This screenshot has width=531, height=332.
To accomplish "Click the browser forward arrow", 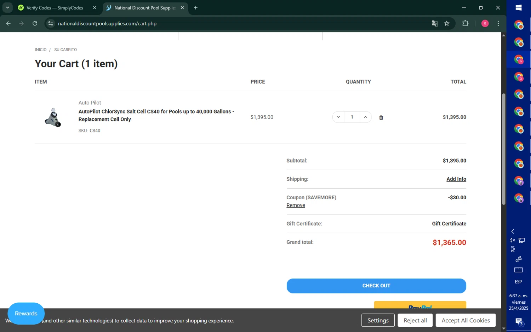I will click(x=22, y=23).
